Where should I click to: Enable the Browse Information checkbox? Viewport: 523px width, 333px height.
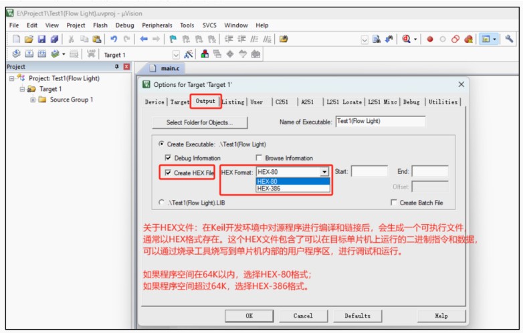[259, 158]
